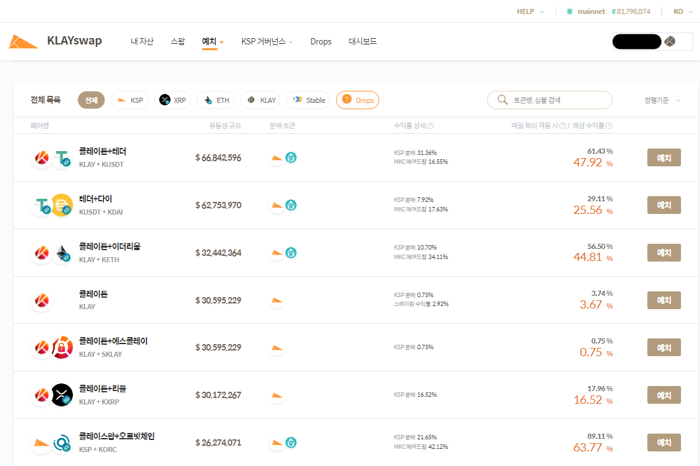Click MKC token icon in KUSDT+KDAI row

click(291, 205)
